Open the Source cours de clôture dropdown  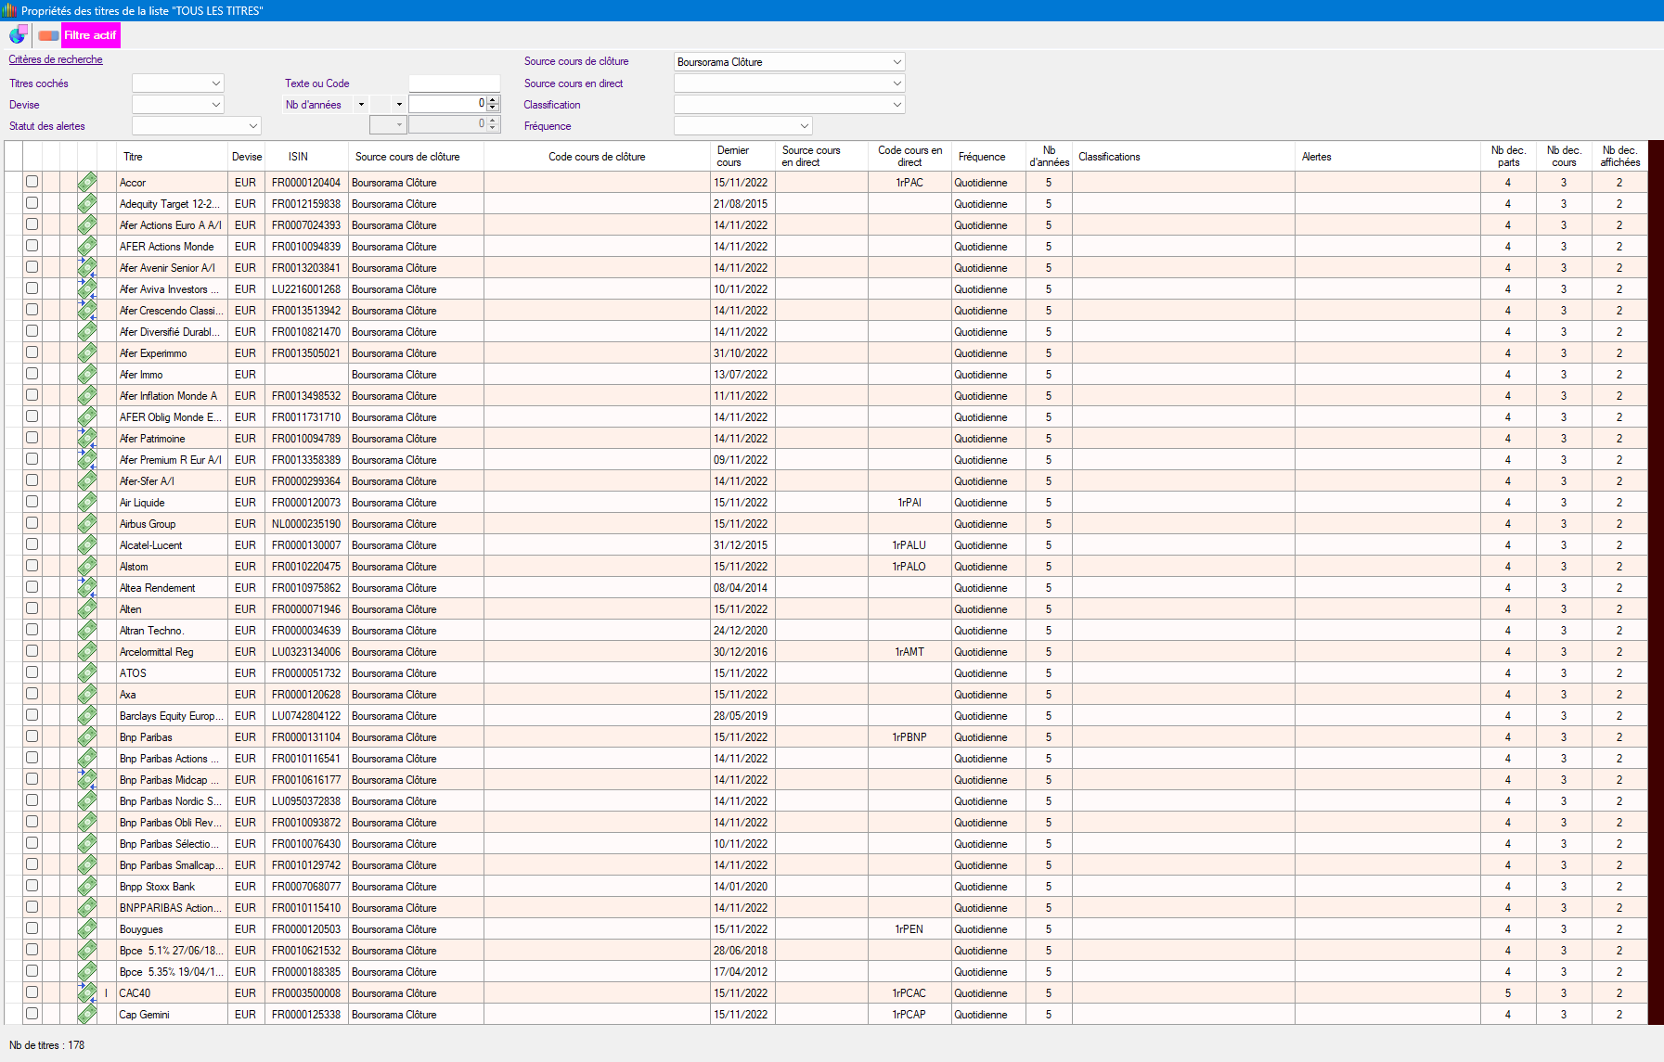896,62
